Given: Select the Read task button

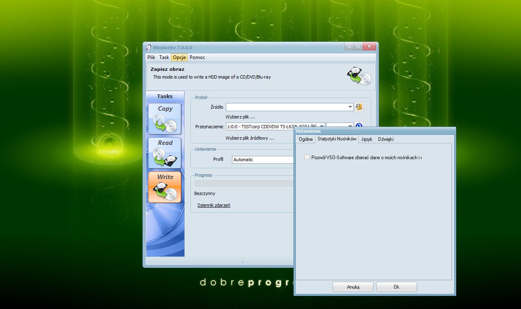Looking at the screenshot, I should point(165,153).
